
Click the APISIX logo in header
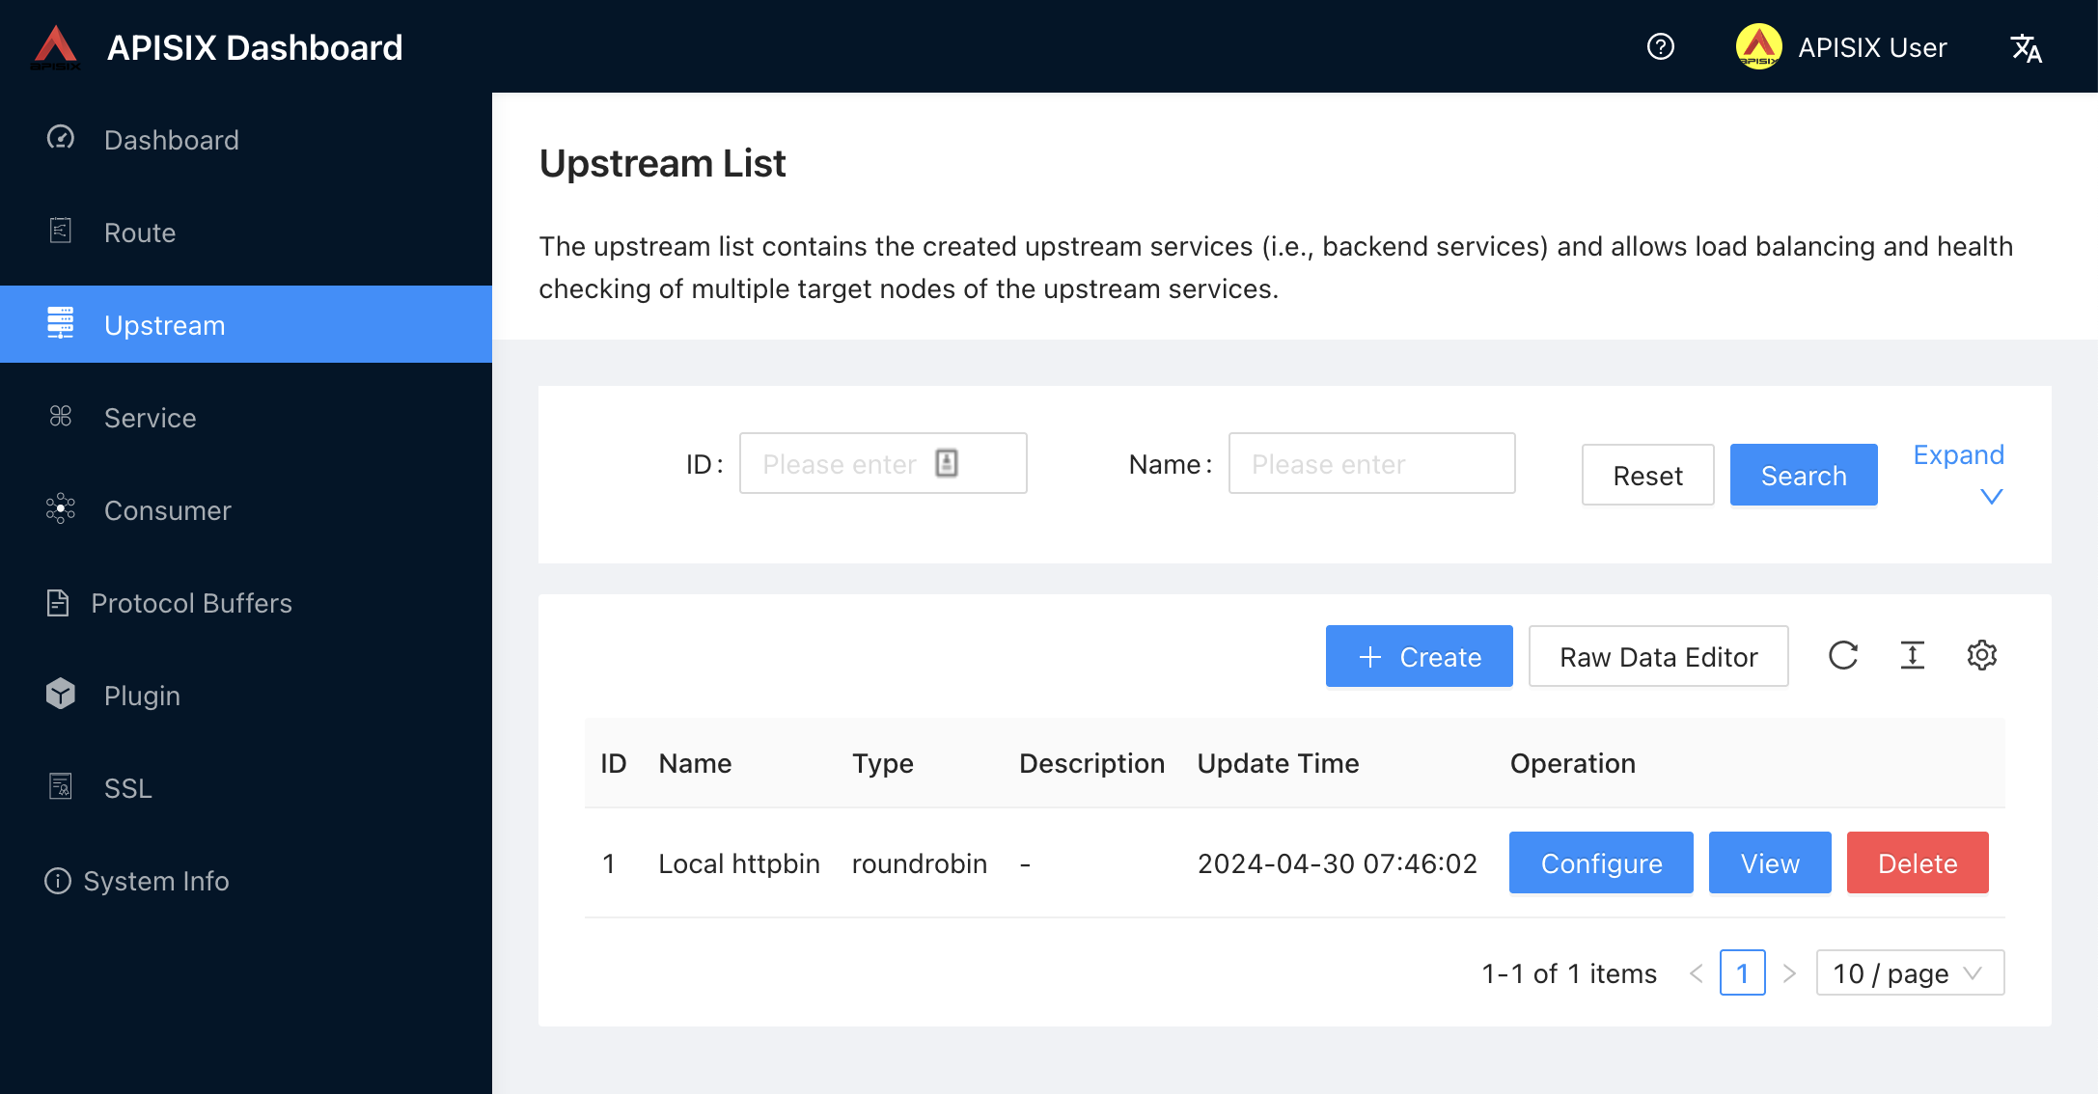click(x=56, y=46)
